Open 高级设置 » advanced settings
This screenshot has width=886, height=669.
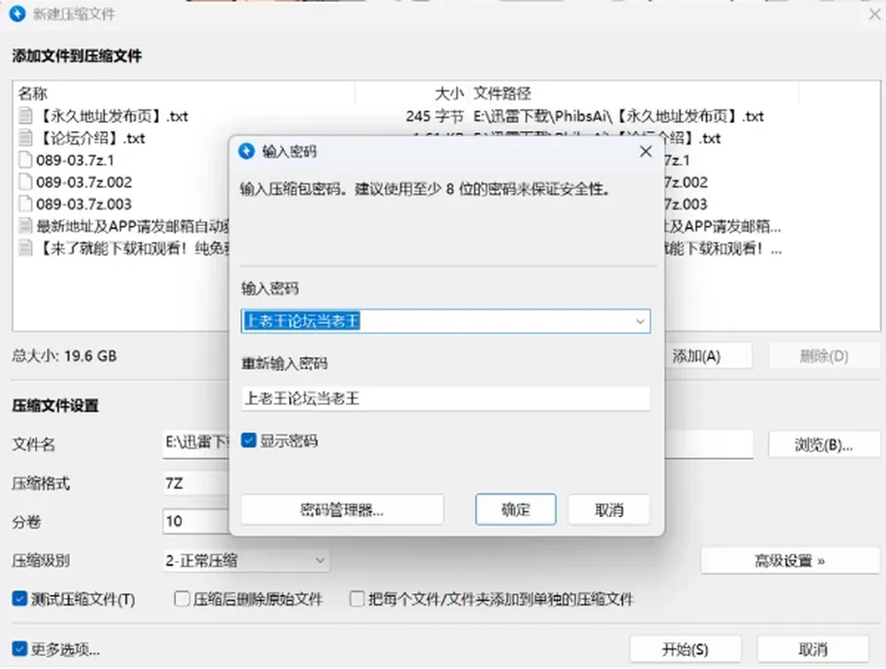click(790, 560)
